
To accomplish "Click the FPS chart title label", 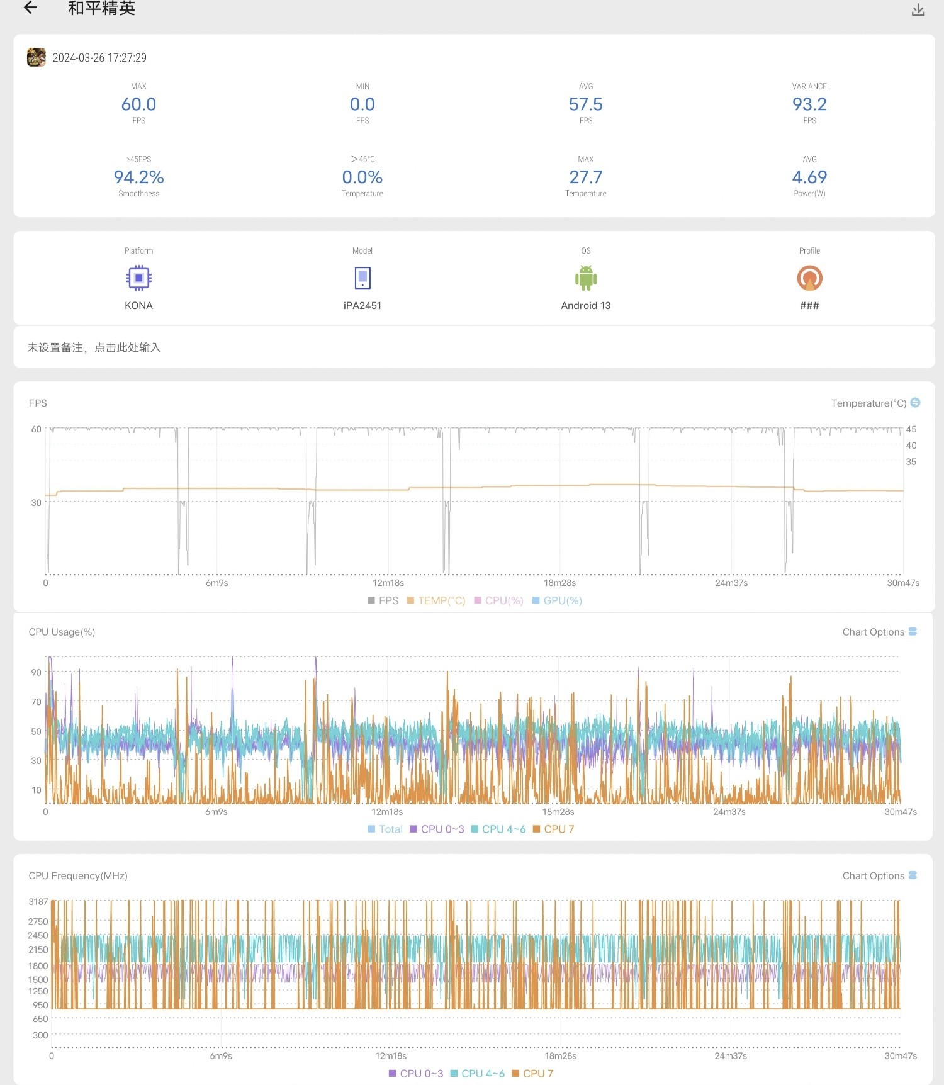I will point(38,403).
